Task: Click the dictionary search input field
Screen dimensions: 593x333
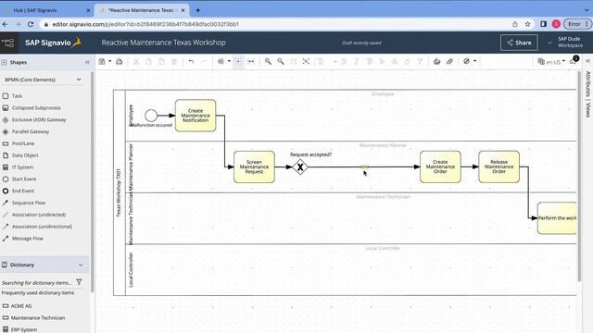Action: pos(37,282)
